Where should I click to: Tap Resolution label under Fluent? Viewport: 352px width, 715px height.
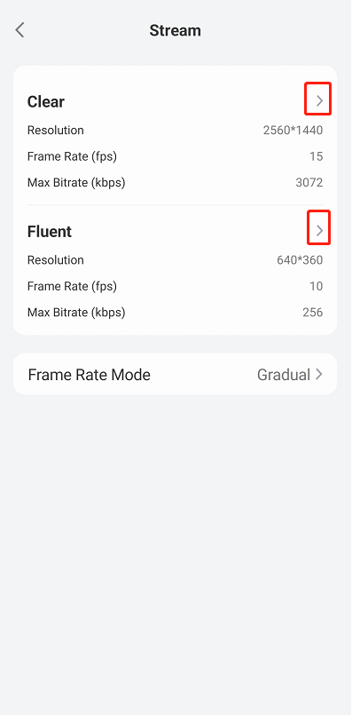[x=56, y=260]
